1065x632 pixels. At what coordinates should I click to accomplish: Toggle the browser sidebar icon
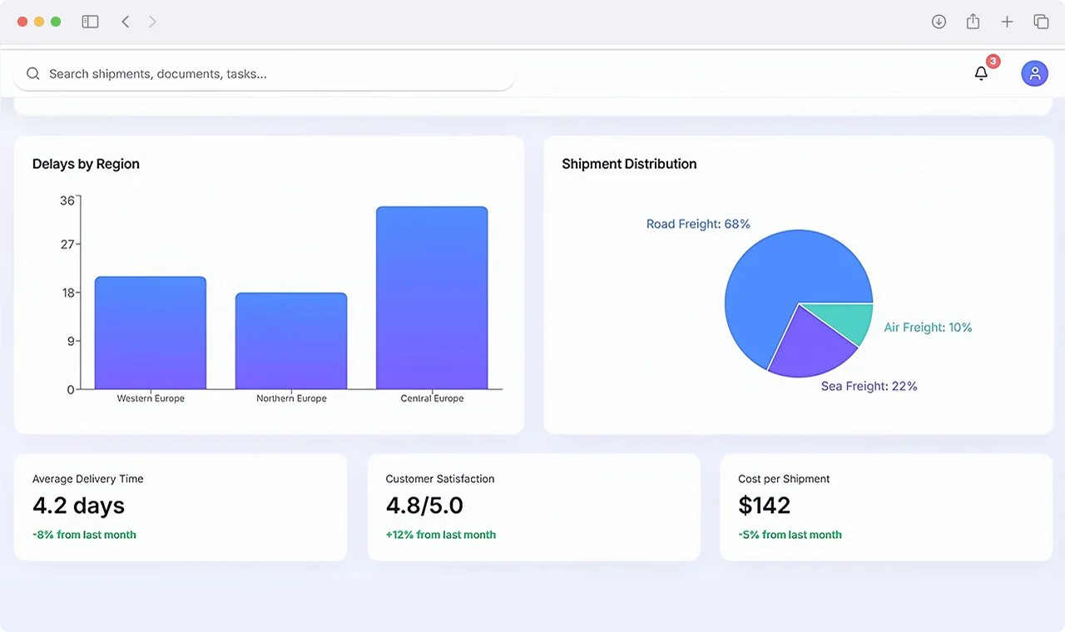90,22
